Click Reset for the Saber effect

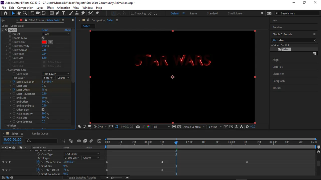pos(45,30)
